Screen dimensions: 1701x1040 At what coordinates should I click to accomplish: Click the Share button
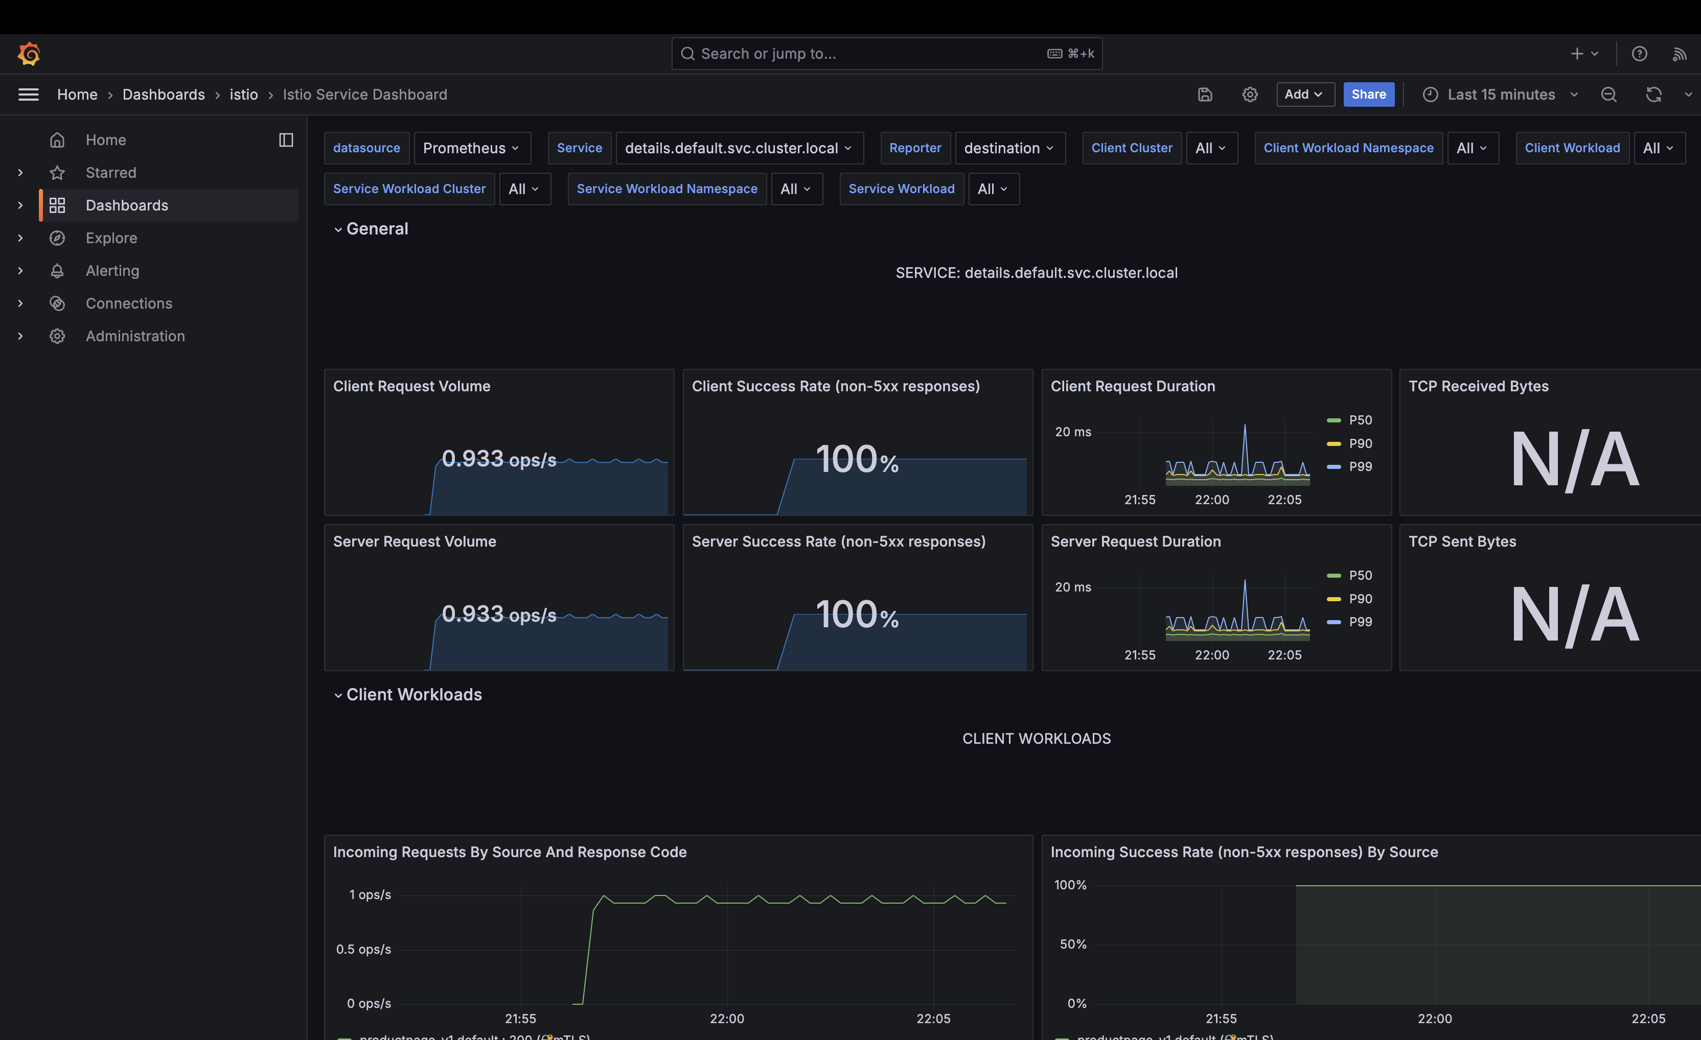(x=1368, y=94)
